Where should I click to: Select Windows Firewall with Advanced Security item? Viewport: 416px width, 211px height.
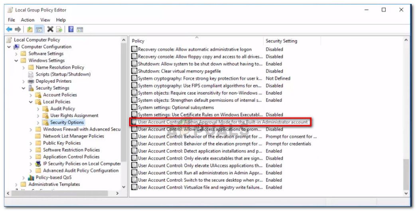[82, 129]
